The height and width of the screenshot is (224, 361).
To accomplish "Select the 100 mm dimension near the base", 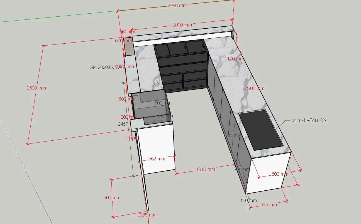I will pyautogui.click(x=249, y=200).
